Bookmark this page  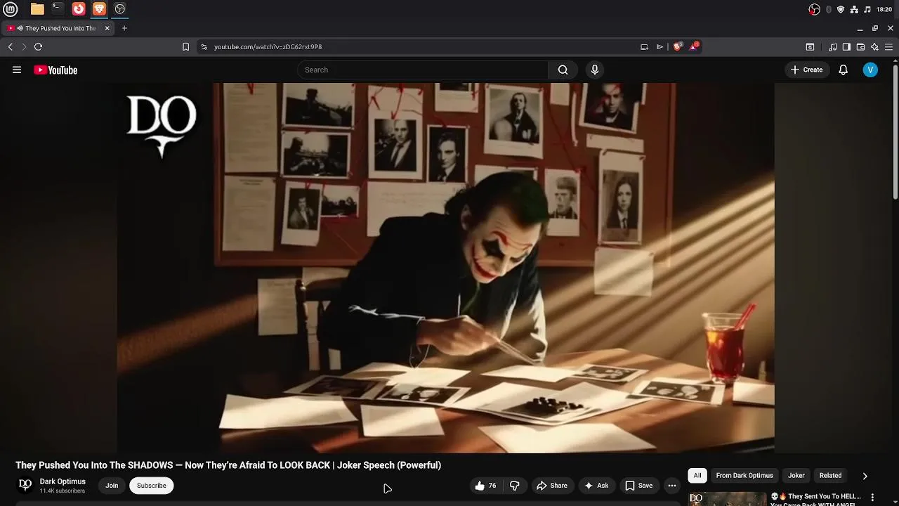pyautogui.click(x=185, y=46)
